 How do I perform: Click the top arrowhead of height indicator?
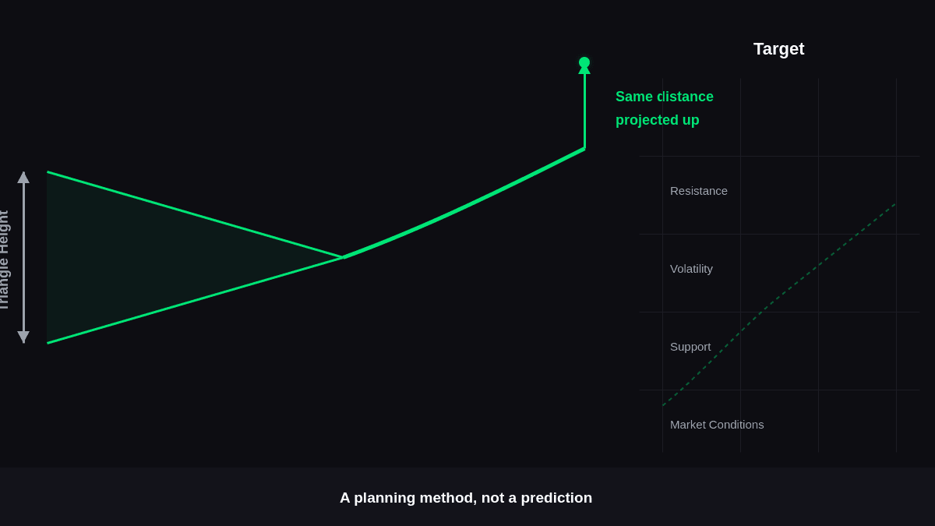coord(23,177)
